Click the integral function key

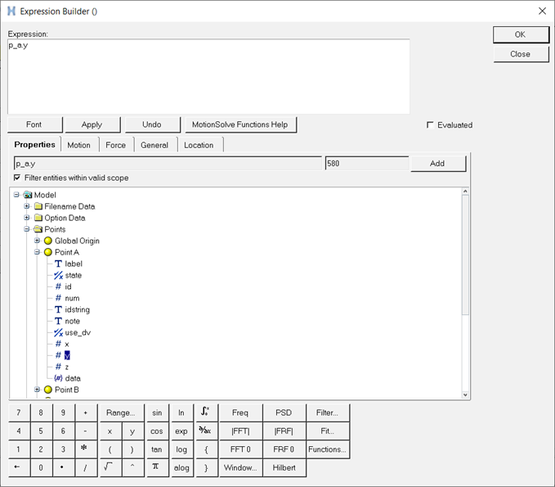click(x=204, y=413)
